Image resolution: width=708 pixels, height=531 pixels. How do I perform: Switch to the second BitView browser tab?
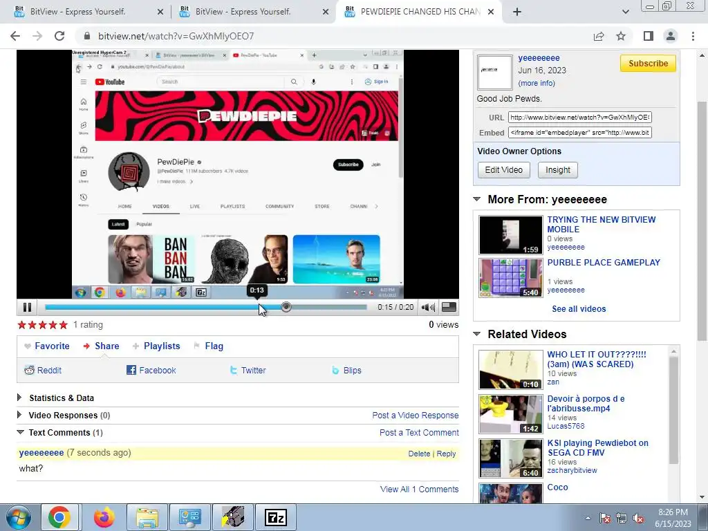point(253,12)
